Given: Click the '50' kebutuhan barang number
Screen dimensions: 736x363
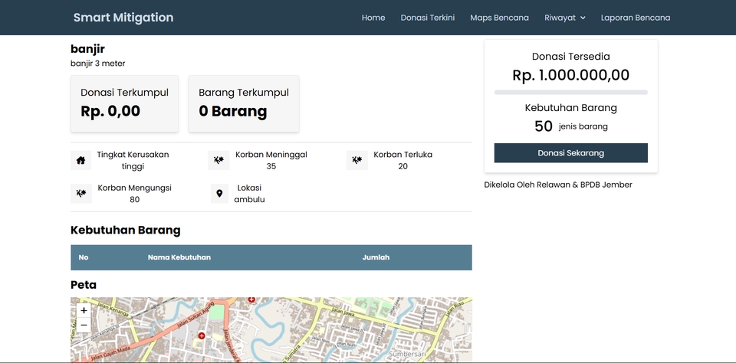Looking at the screenshot, I should coord(544,126).
